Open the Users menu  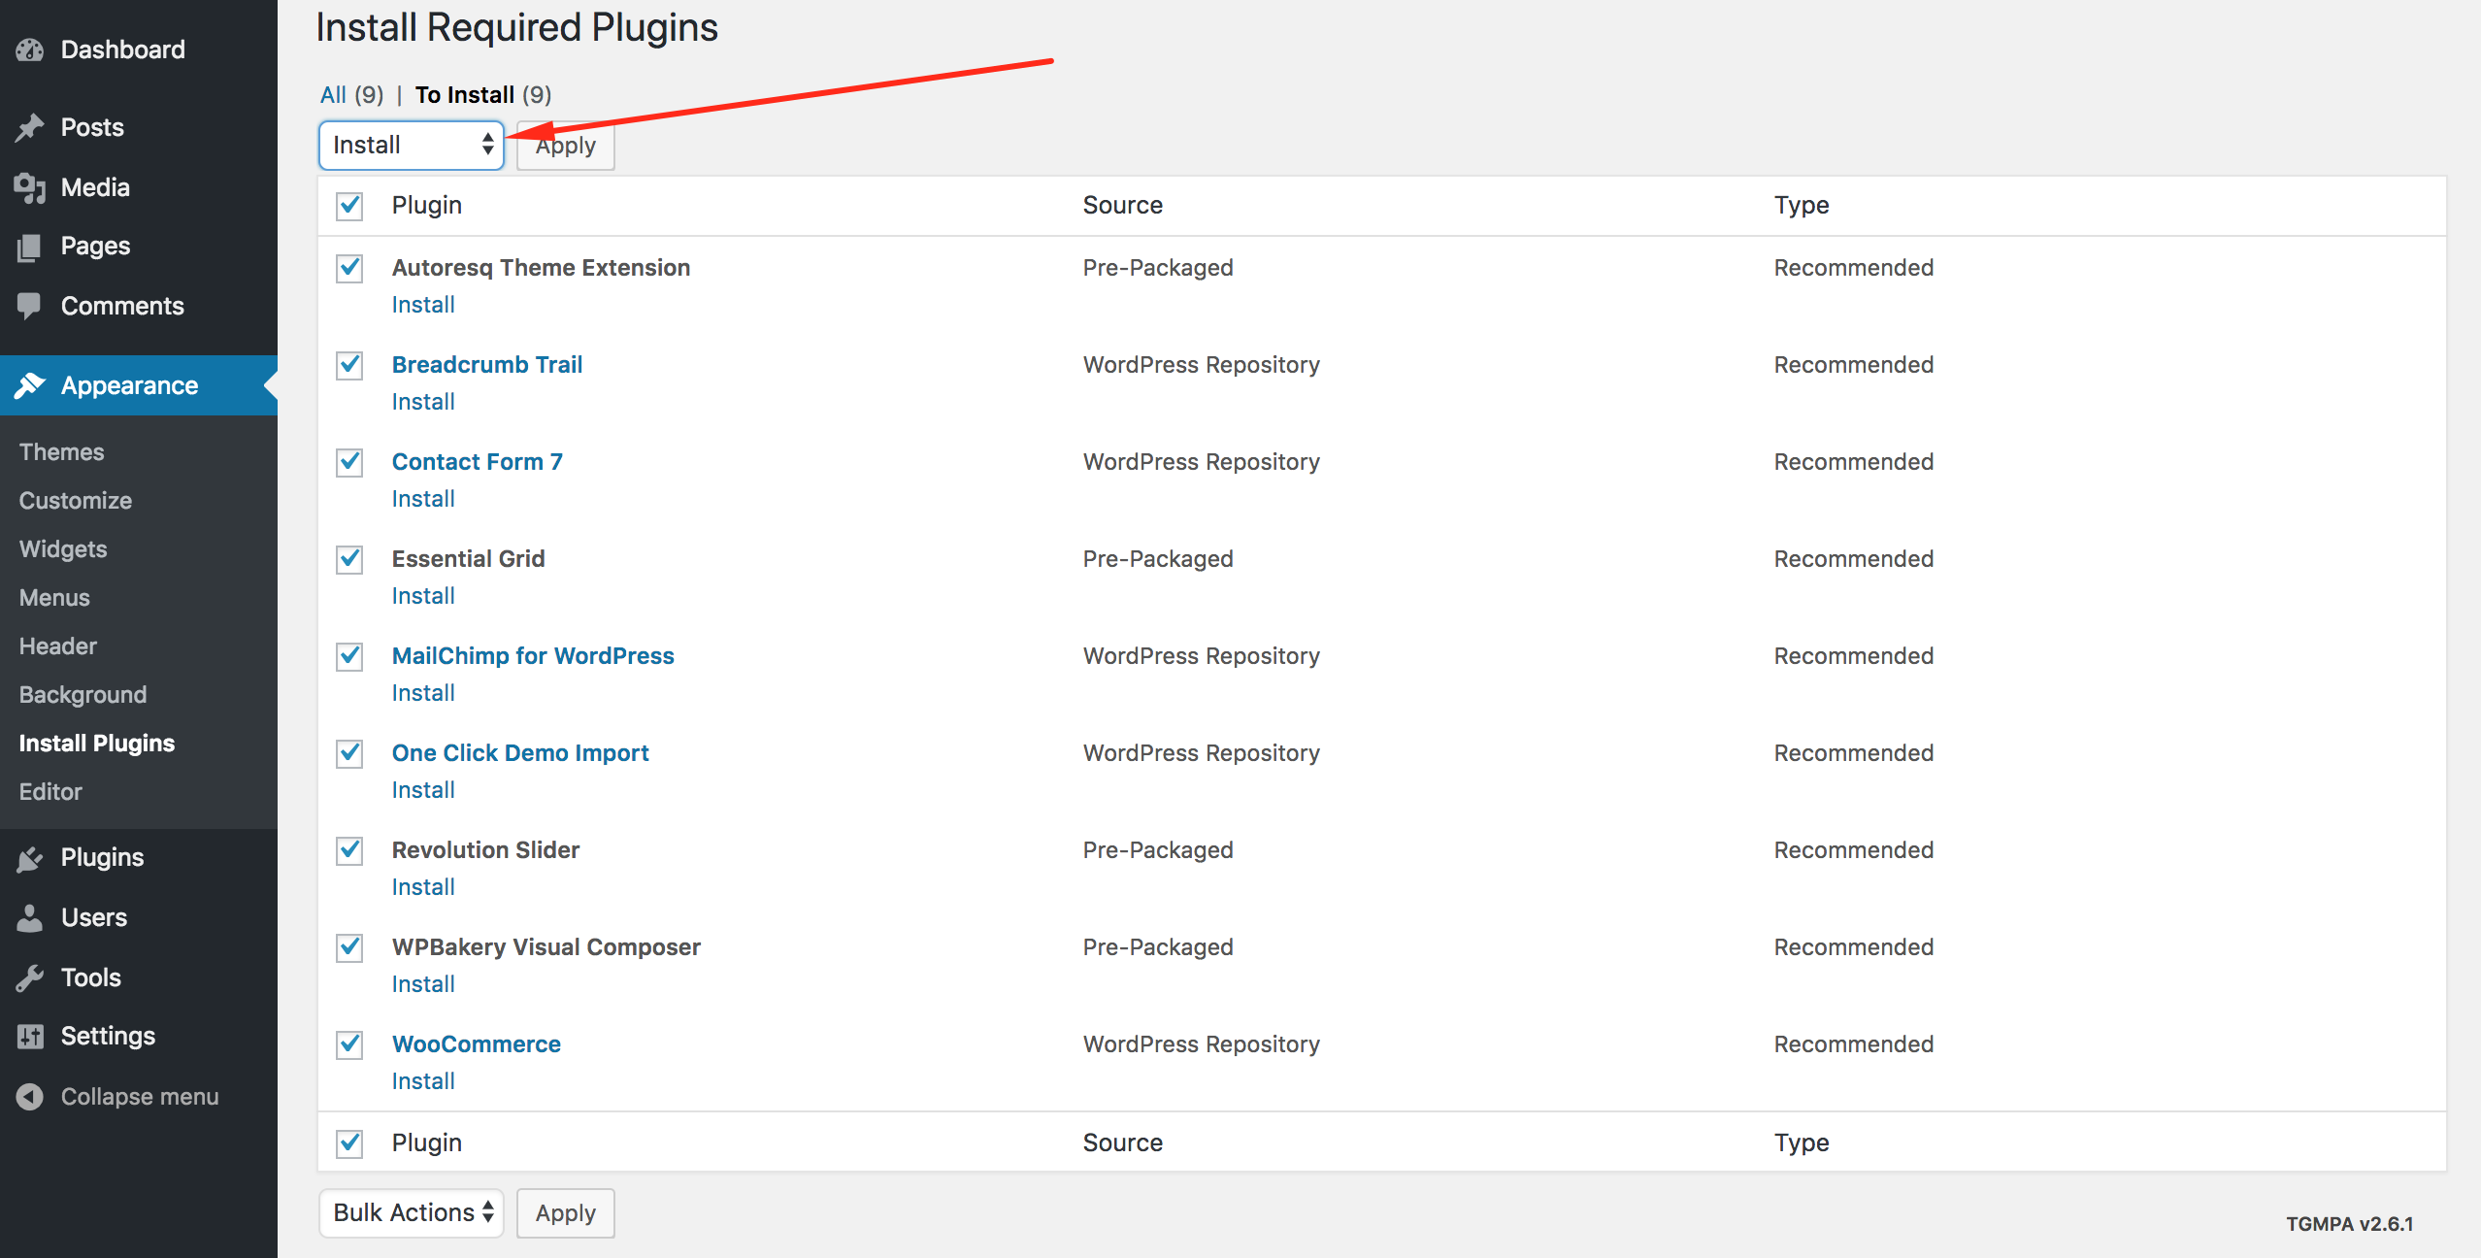tap(139, 917)
